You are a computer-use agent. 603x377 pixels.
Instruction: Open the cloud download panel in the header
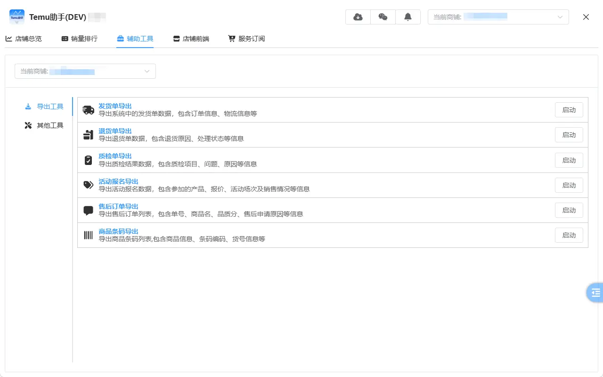click(358, 16)
